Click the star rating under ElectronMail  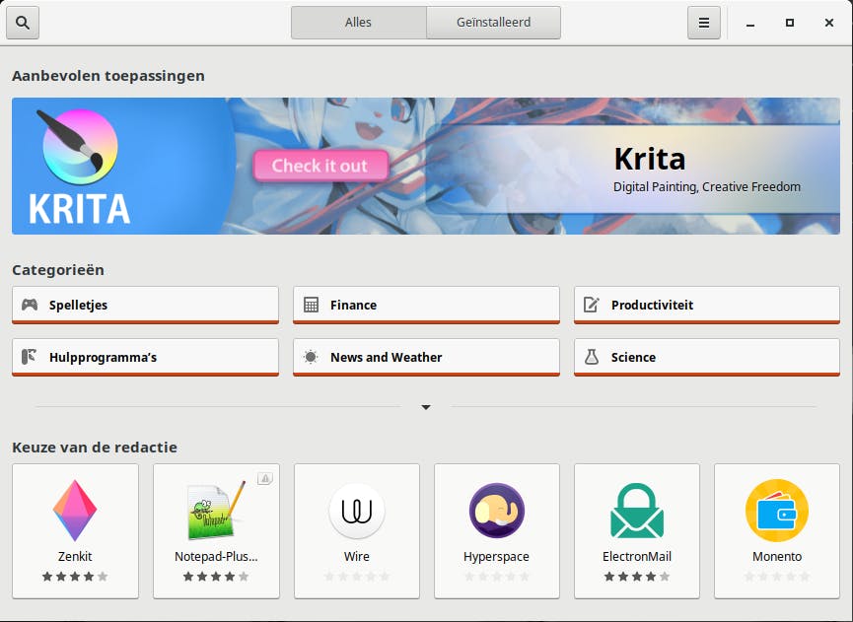pos(637,577)
